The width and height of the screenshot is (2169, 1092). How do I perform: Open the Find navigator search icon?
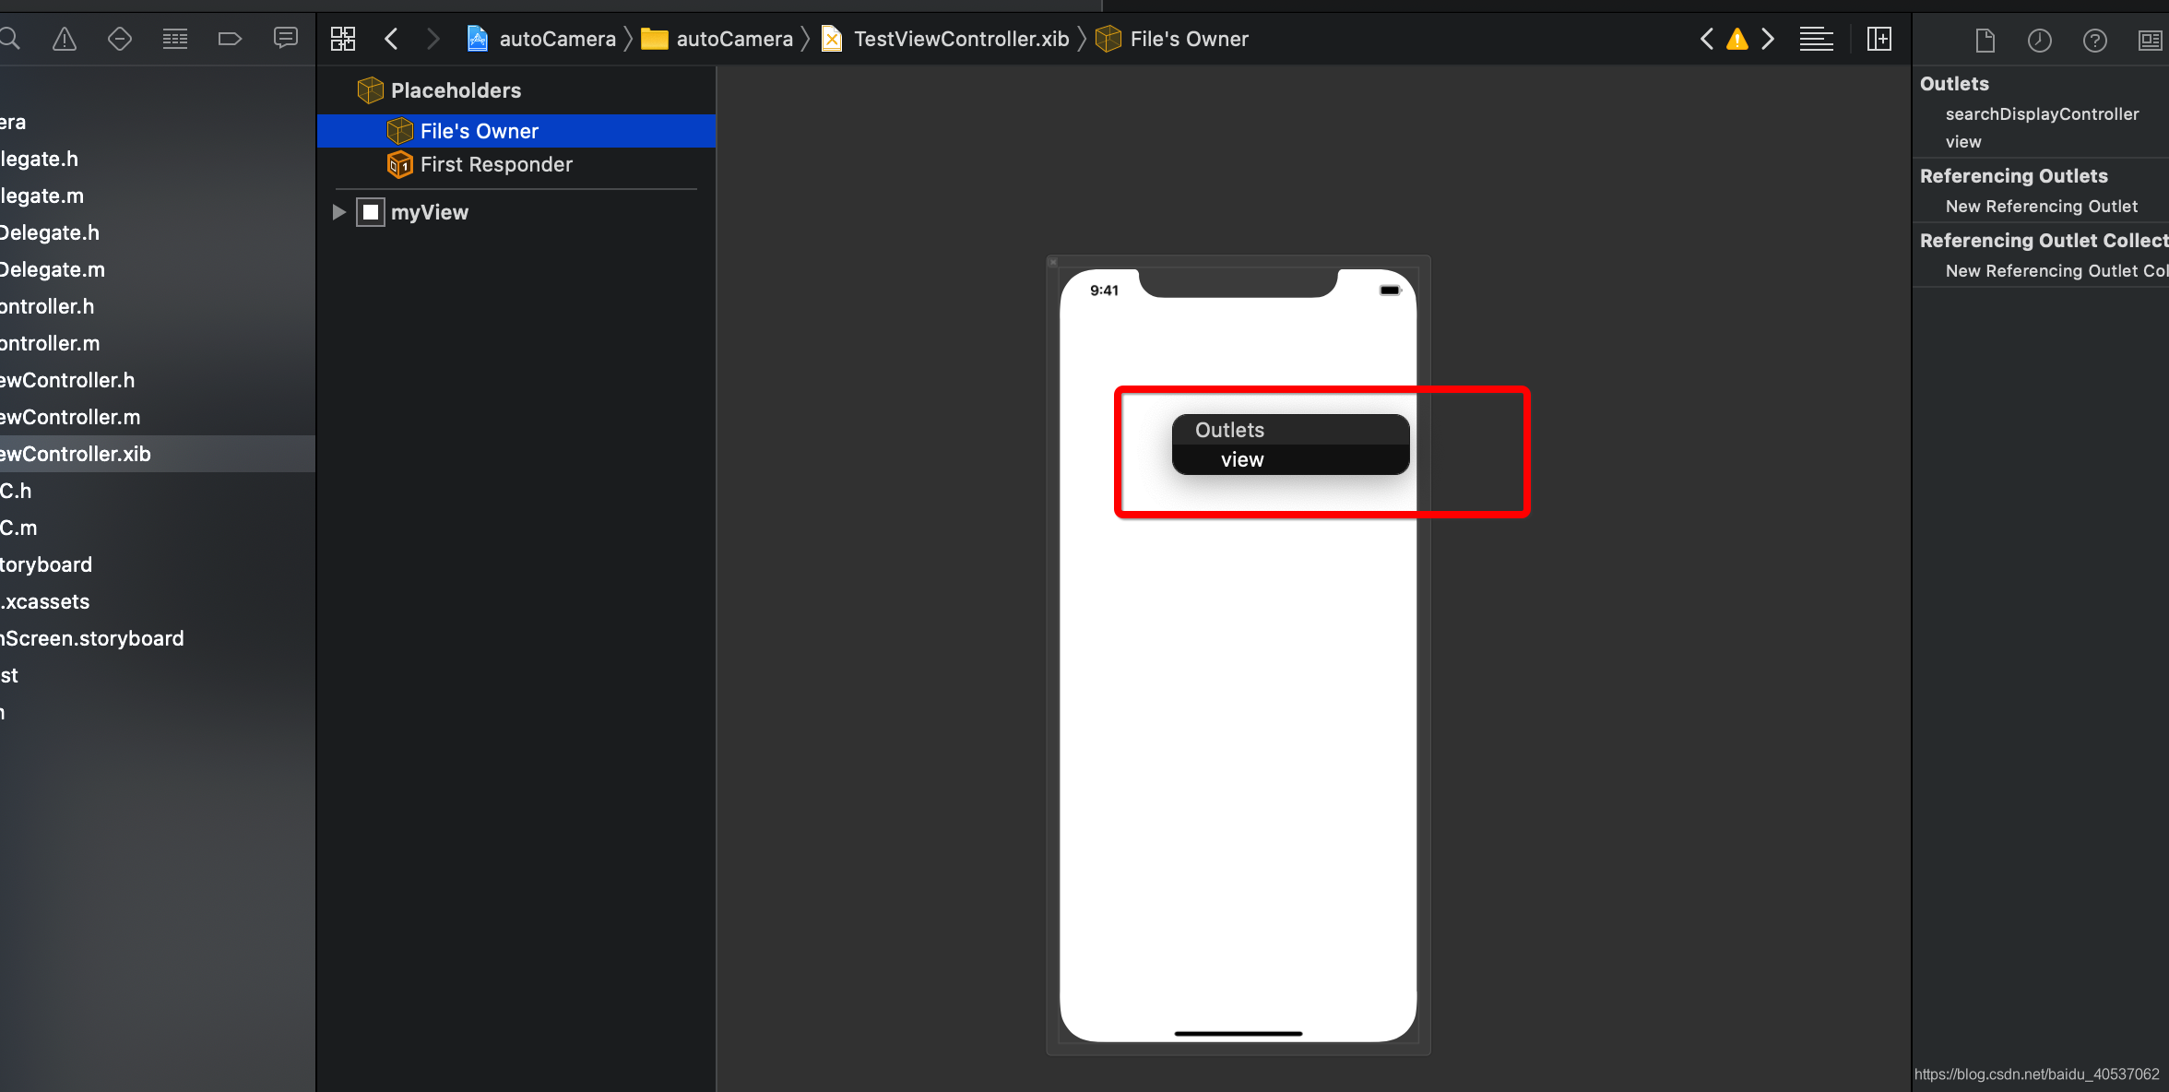[x=10, y=39]
